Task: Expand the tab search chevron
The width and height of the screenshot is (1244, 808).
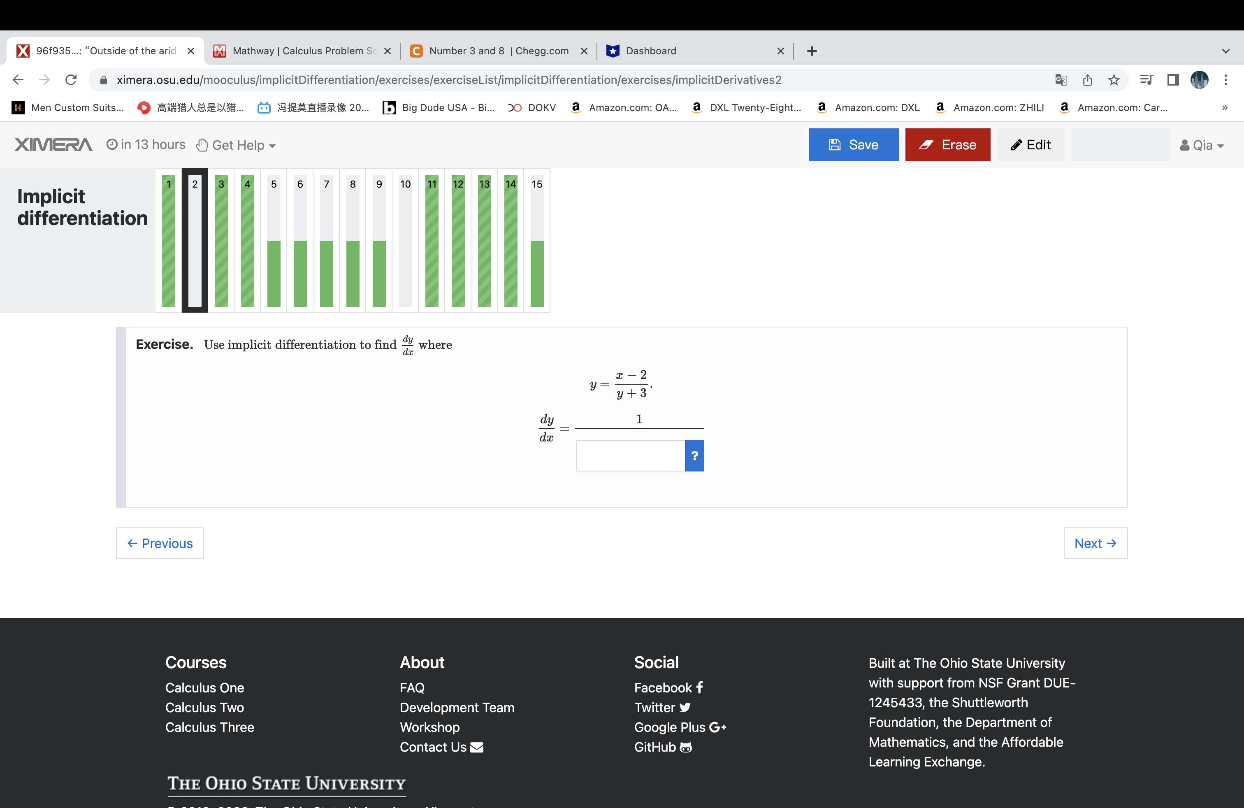Action: click(1225, 51)
